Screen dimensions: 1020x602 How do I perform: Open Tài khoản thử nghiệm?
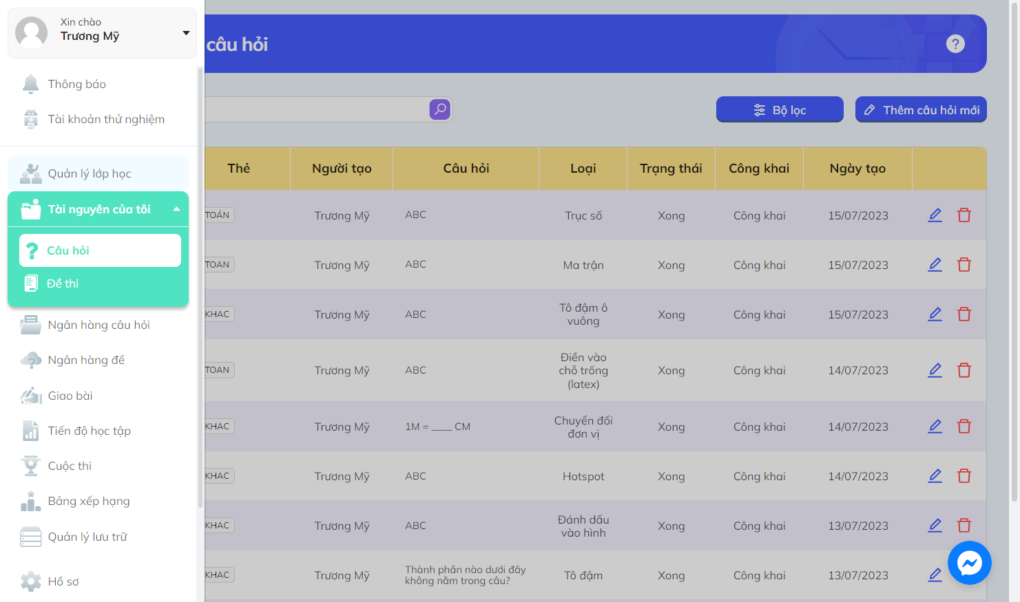(98, 119)
